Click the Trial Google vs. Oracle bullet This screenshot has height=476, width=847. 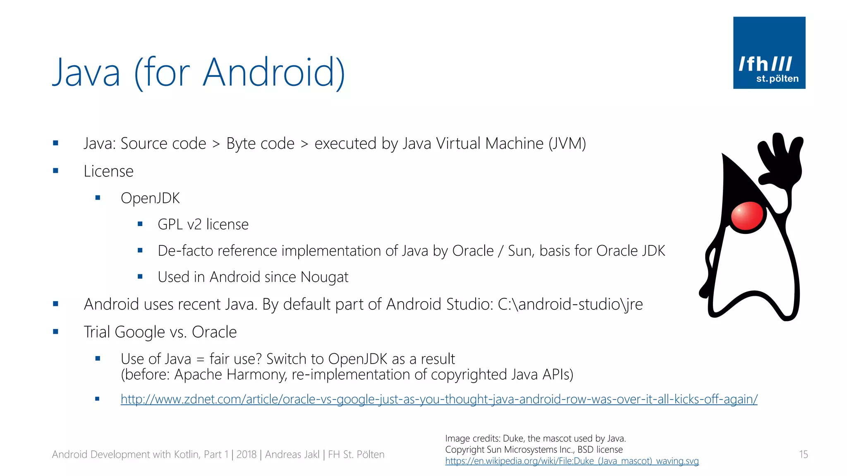tap(160, 332)
